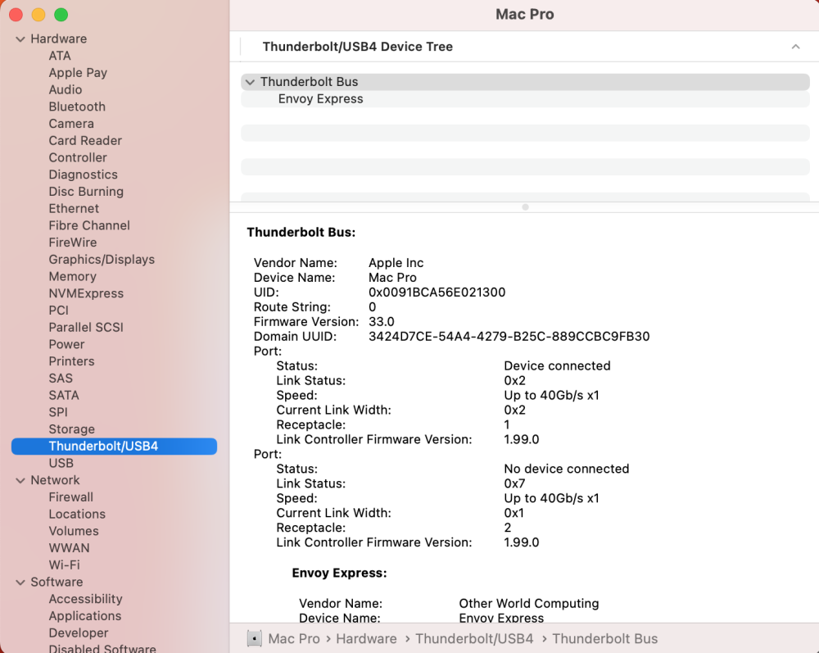Select Wi-Fi under Network
Image resolution: width=819 pixels, height=653 pixels.
tap(64, 565)
